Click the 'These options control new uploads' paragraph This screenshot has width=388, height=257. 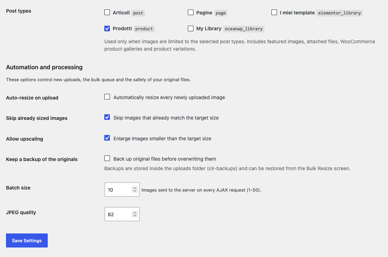98,79
